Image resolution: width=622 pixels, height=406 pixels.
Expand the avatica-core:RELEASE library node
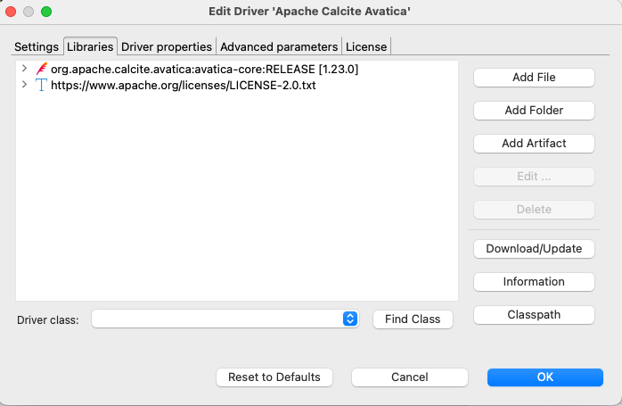pyautogui.click(x=24, y=69)
